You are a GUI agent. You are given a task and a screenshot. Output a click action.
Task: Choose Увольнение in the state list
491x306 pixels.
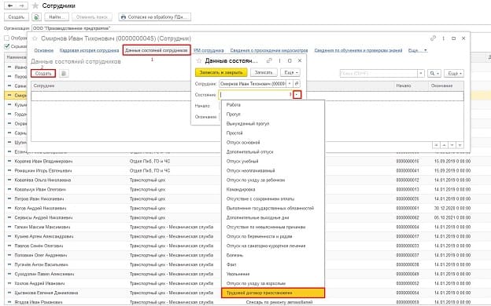273,274
